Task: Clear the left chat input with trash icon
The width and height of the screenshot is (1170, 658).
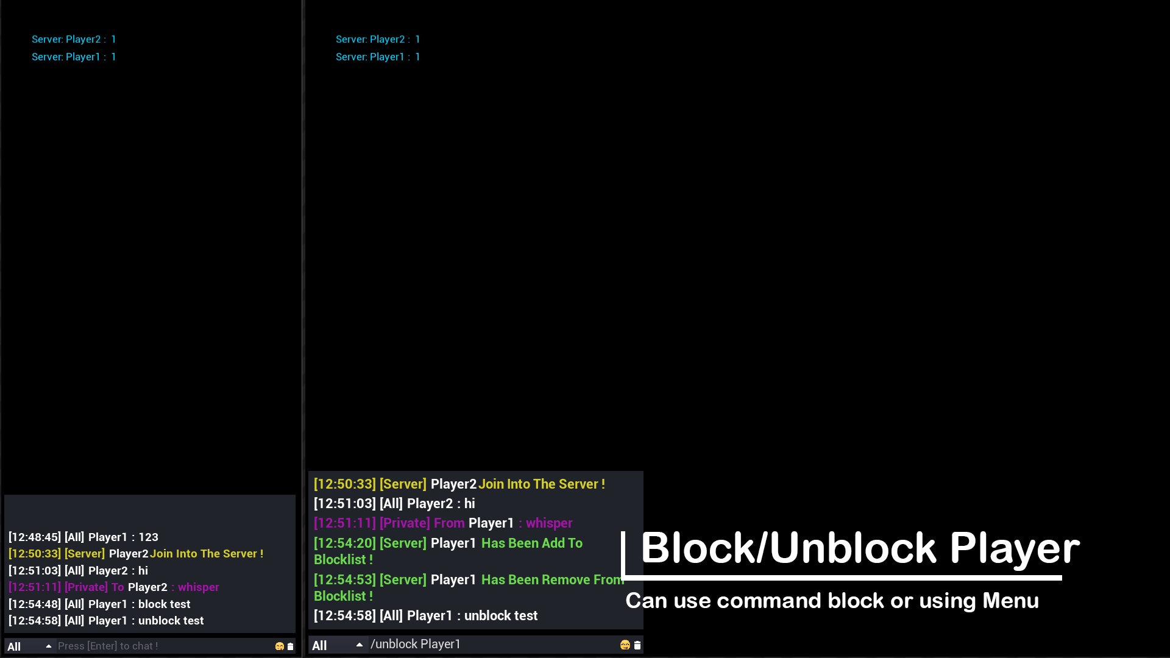Action: [289, 646]
